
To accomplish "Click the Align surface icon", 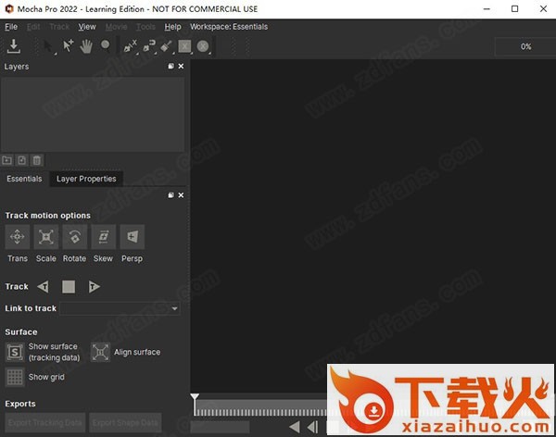I will coord(100,352).
